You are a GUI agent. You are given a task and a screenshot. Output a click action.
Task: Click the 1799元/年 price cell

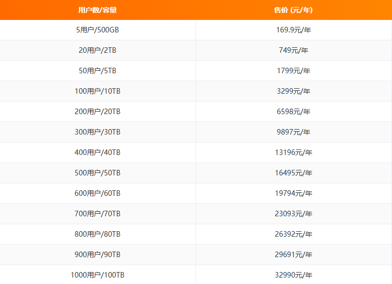293,71
